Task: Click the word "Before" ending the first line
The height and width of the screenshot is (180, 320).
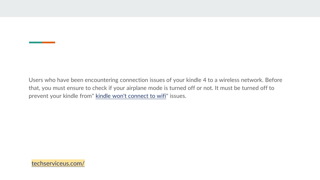Action: pos(274,80)
